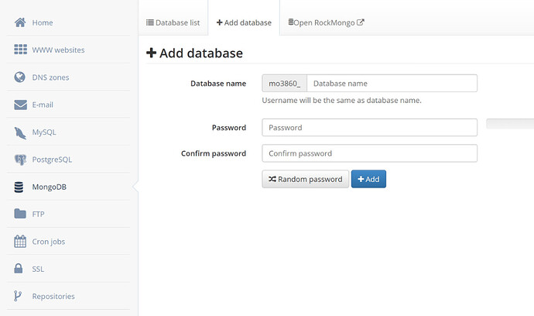Click the blue Add button
Viewport: 534px width, 316px height.
(x=368, y=179)
